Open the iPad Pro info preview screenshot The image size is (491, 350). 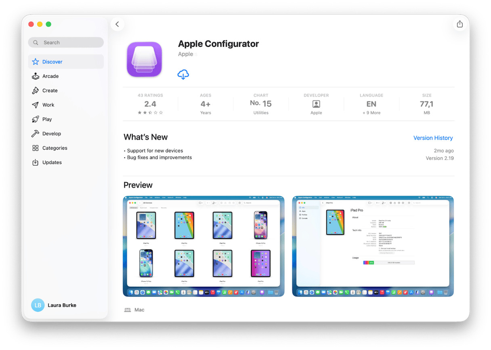click(x=373, y=246)
